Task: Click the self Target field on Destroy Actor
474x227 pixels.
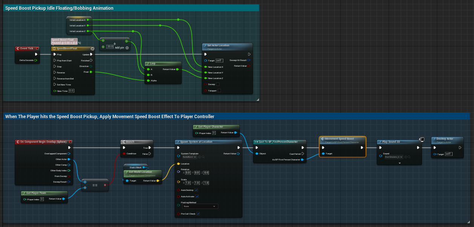Action: [x=449, y=154]
